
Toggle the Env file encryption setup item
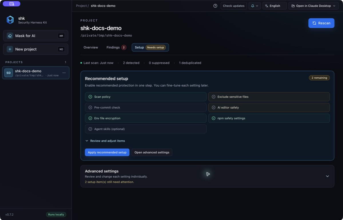(146, 118)
